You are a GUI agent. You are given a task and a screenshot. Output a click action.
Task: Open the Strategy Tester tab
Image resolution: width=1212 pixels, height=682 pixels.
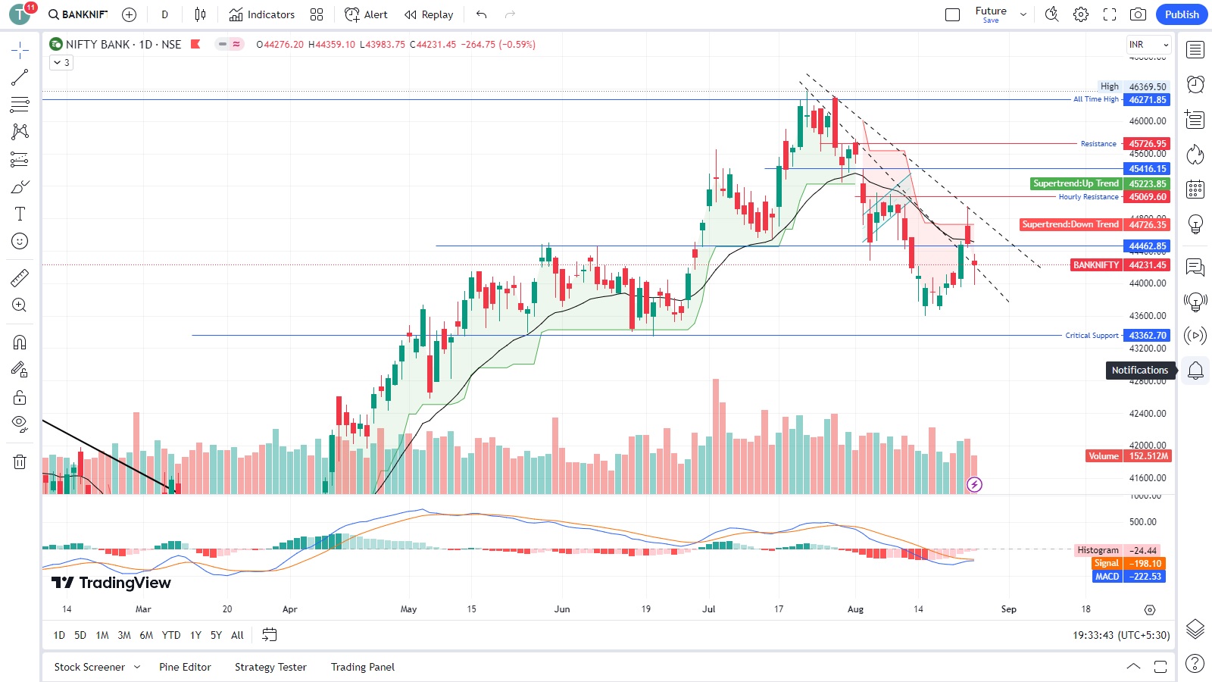(270, 667)
